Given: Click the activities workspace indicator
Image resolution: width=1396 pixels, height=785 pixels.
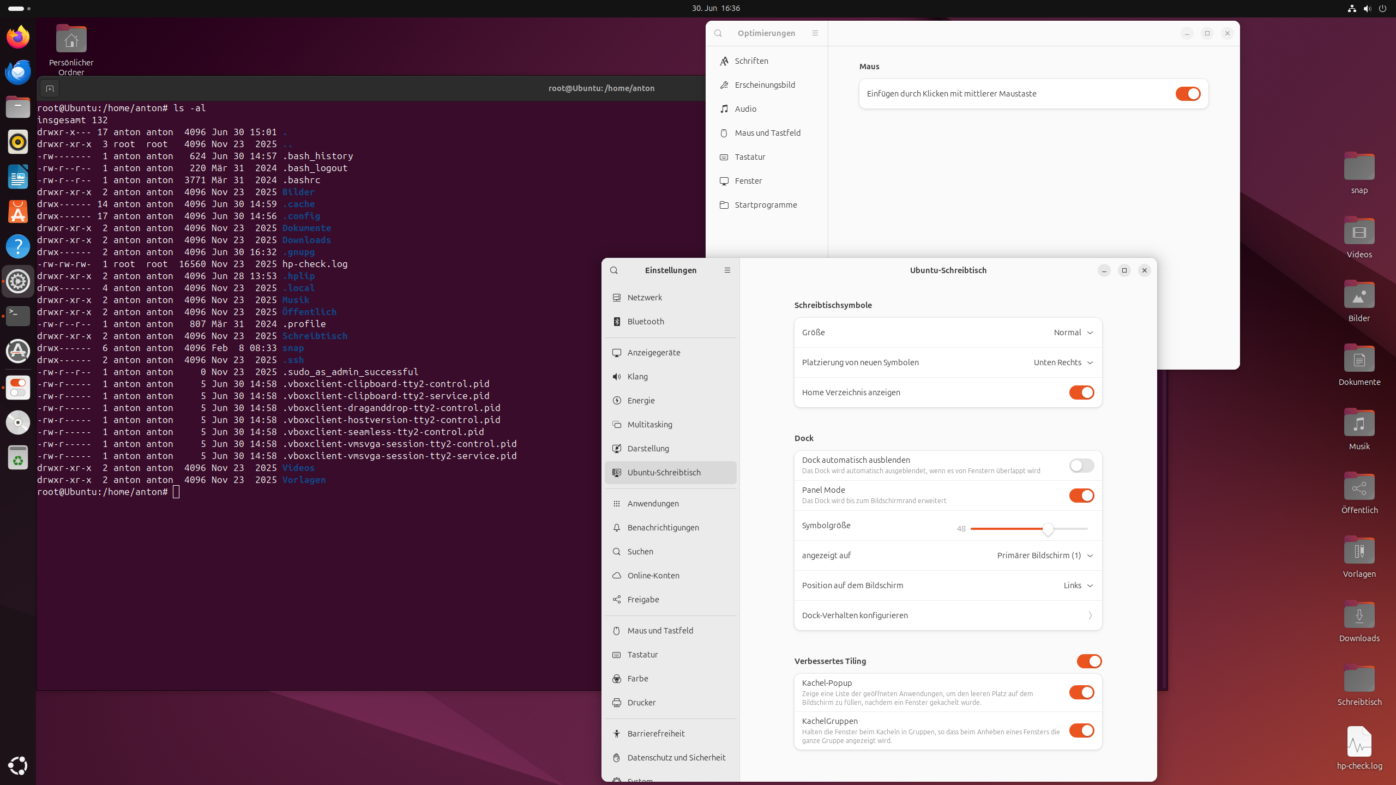Looking at the screenshot, I should 20,9.
